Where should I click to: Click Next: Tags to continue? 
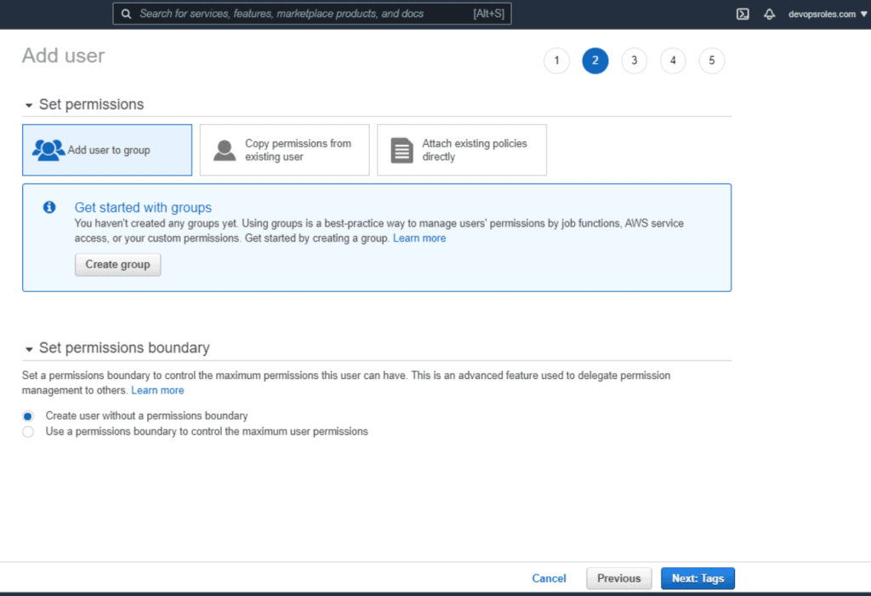click(697, 578)
